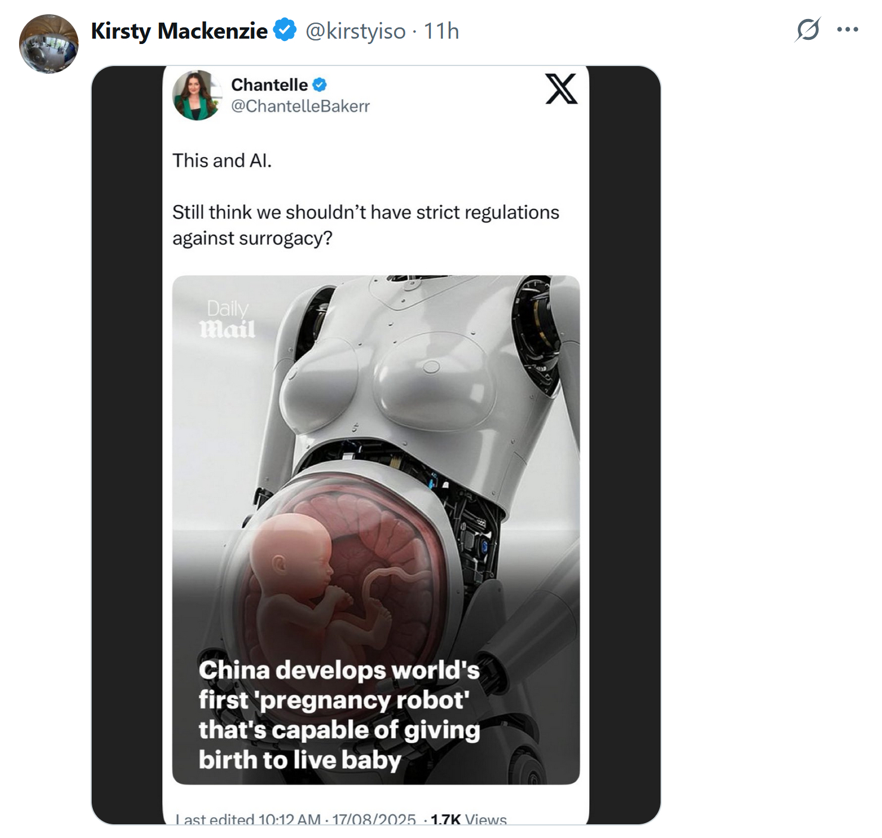Click the X logo in embedded screenshot
This screenshot has height=838, width=882.
coord(561,89)
